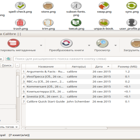140x140 pixels.
Task: Select the RBC.ru book title
Action: 45,82
